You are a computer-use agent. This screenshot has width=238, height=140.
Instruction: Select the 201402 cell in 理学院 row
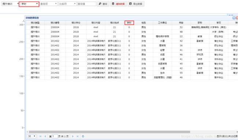pos(55,45)
